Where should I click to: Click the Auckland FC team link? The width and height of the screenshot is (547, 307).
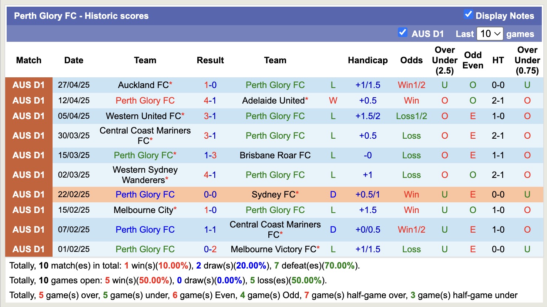(142, 85)
